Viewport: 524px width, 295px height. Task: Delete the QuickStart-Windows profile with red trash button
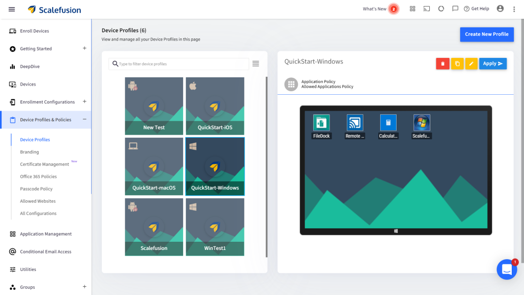pyautogui.click(x=443, y=64)
